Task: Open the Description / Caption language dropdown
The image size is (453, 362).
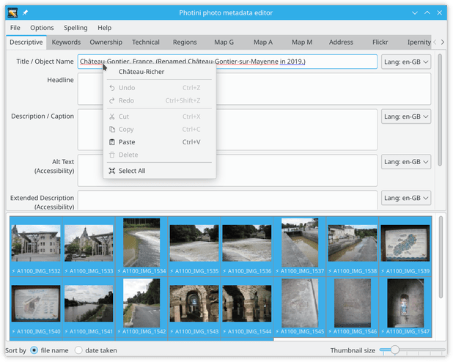Action: coord(406,117)
